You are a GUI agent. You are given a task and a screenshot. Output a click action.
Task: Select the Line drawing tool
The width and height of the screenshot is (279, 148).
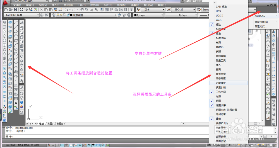[16, 22]
